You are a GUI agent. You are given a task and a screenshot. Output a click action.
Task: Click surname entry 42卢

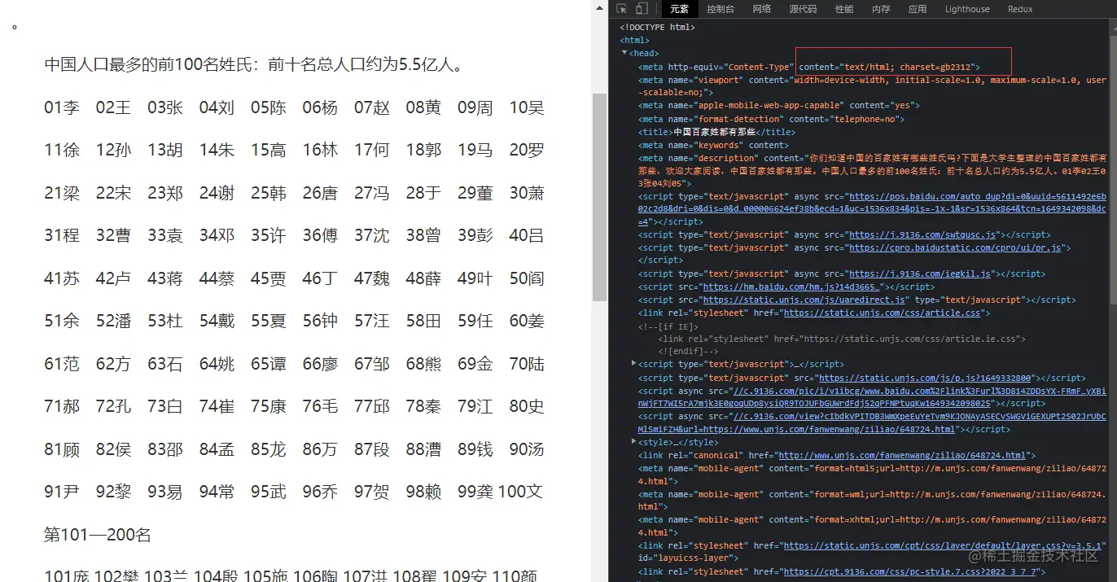(113, 278)
